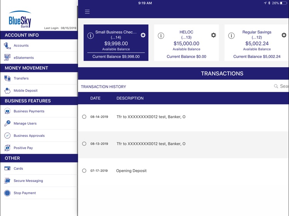Click the 08-14-2019 date cell
This screenshot has width=289, height=216.
[99, 117]
